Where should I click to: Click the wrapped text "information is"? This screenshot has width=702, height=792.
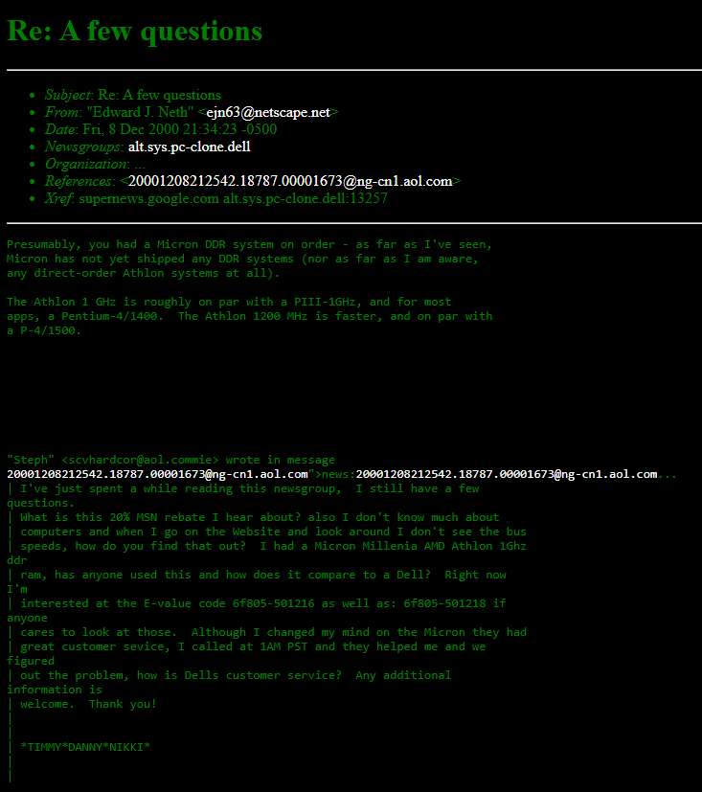(x=55, y=690)
